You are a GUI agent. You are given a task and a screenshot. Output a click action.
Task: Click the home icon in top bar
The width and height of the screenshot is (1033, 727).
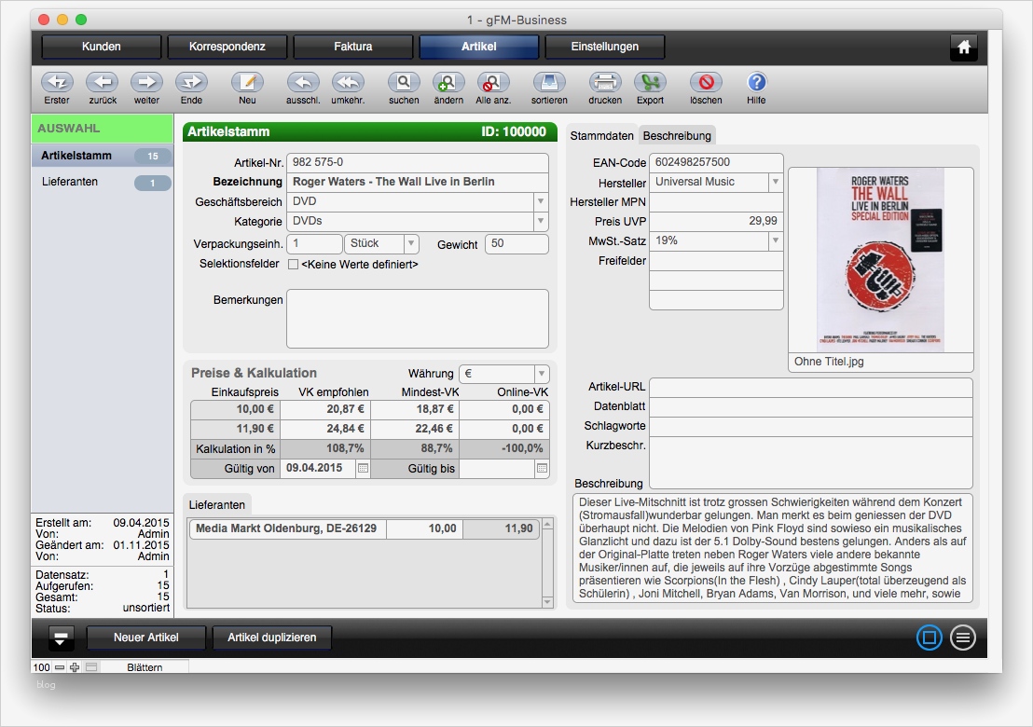(x=964, y=47)
